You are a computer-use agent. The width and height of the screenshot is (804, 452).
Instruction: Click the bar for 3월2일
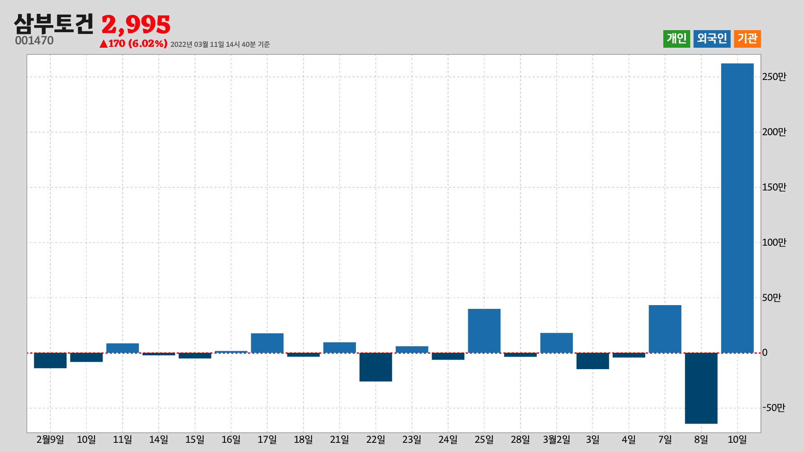pos(557,343)
